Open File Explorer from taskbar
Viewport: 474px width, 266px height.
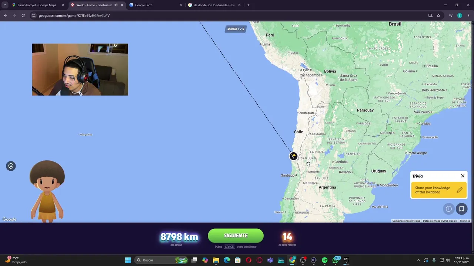[x=216, y=260]
